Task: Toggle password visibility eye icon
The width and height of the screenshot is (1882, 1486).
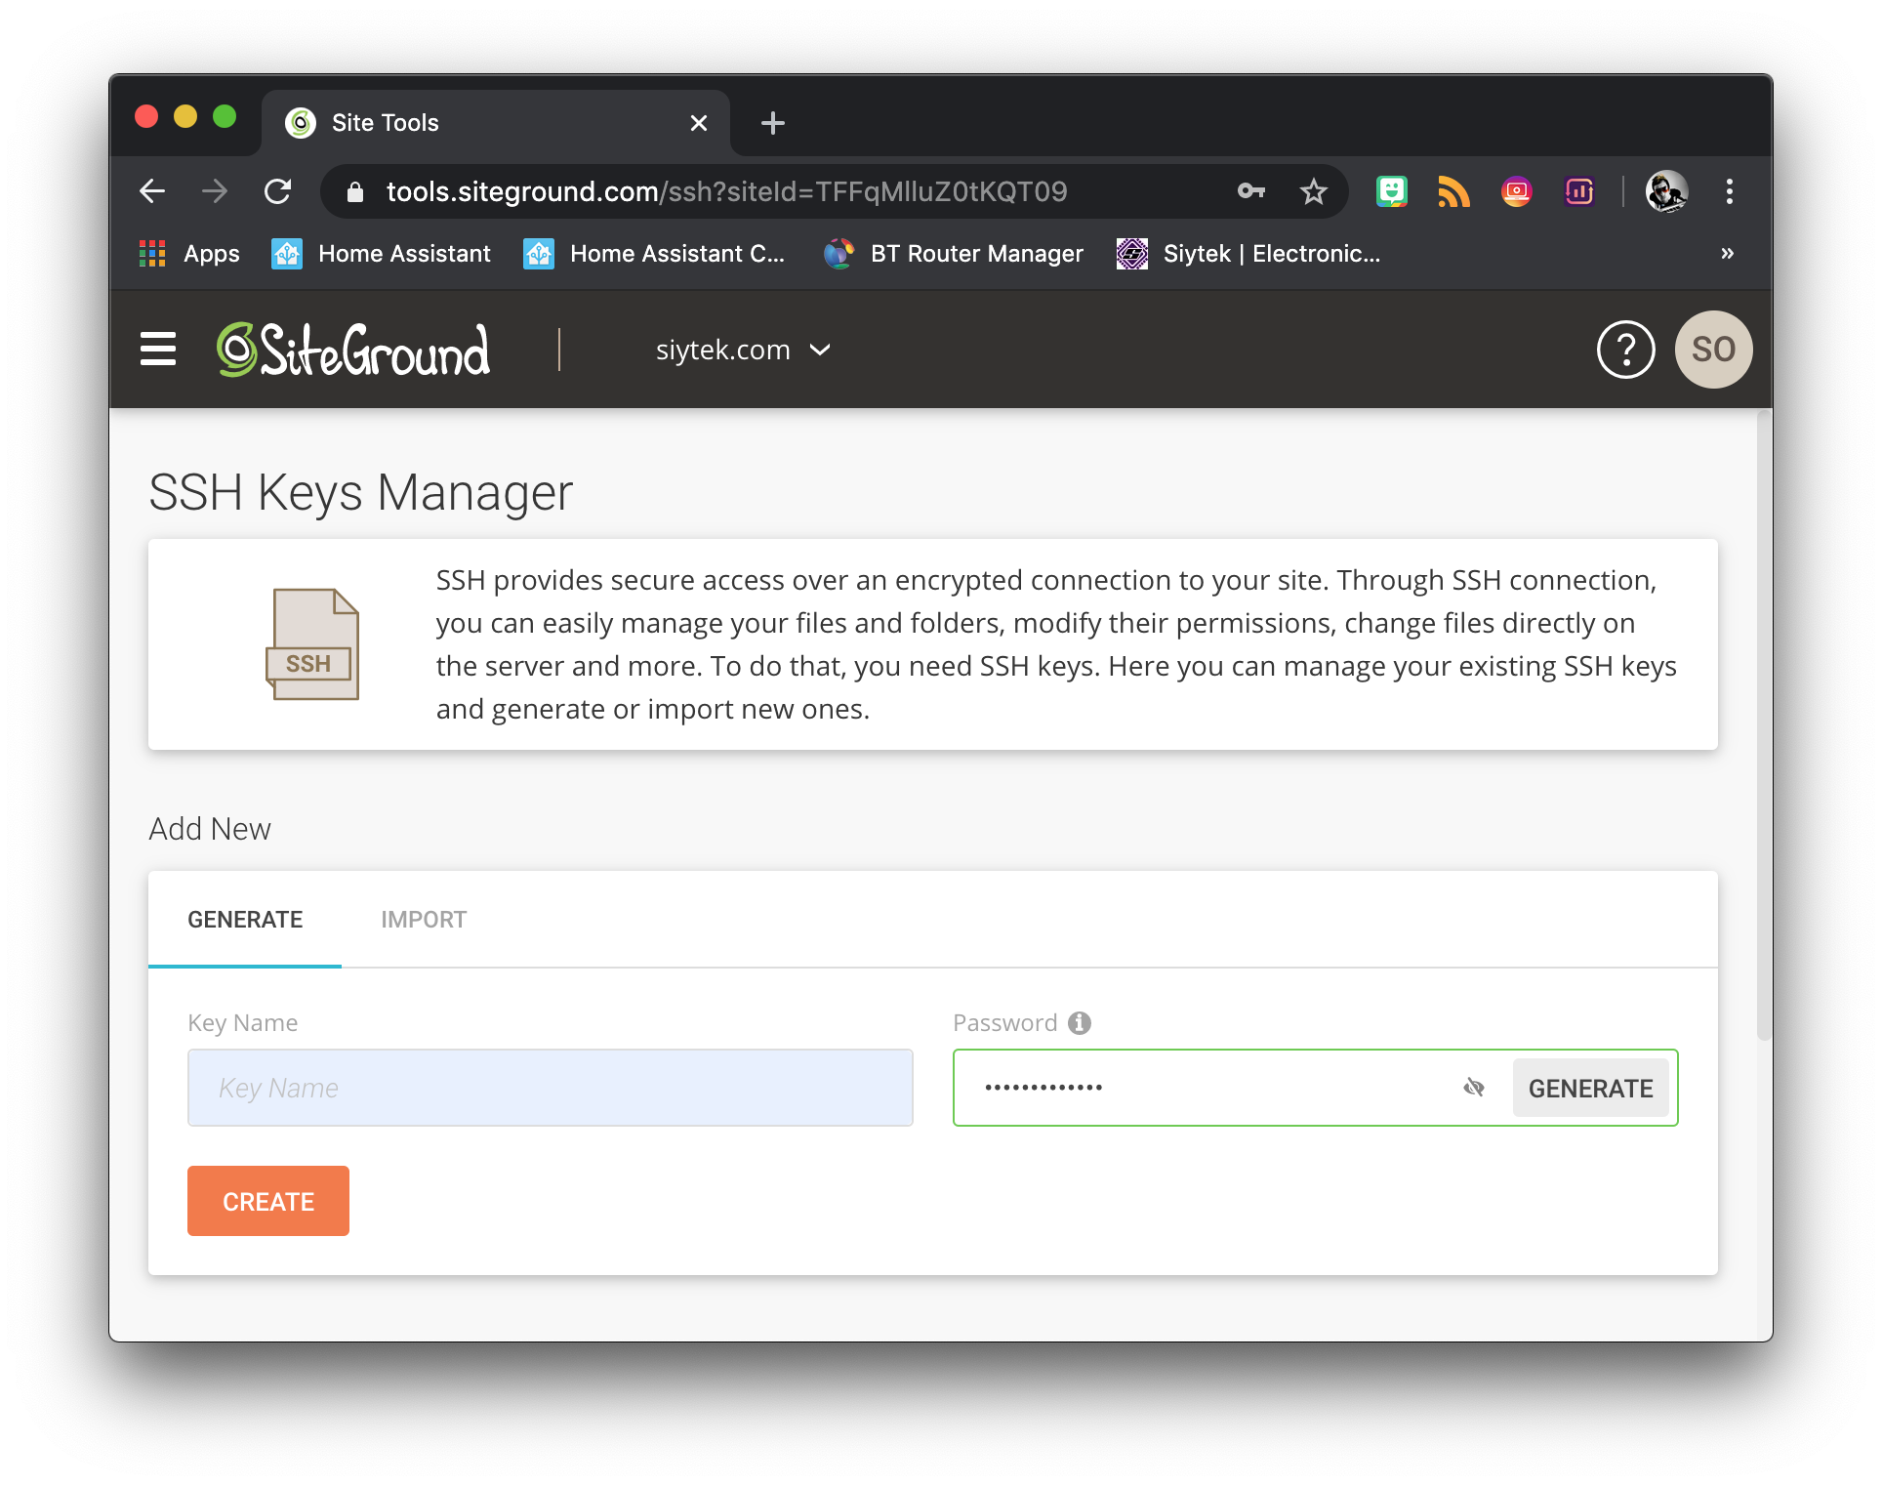Action: (1474, 1088)
